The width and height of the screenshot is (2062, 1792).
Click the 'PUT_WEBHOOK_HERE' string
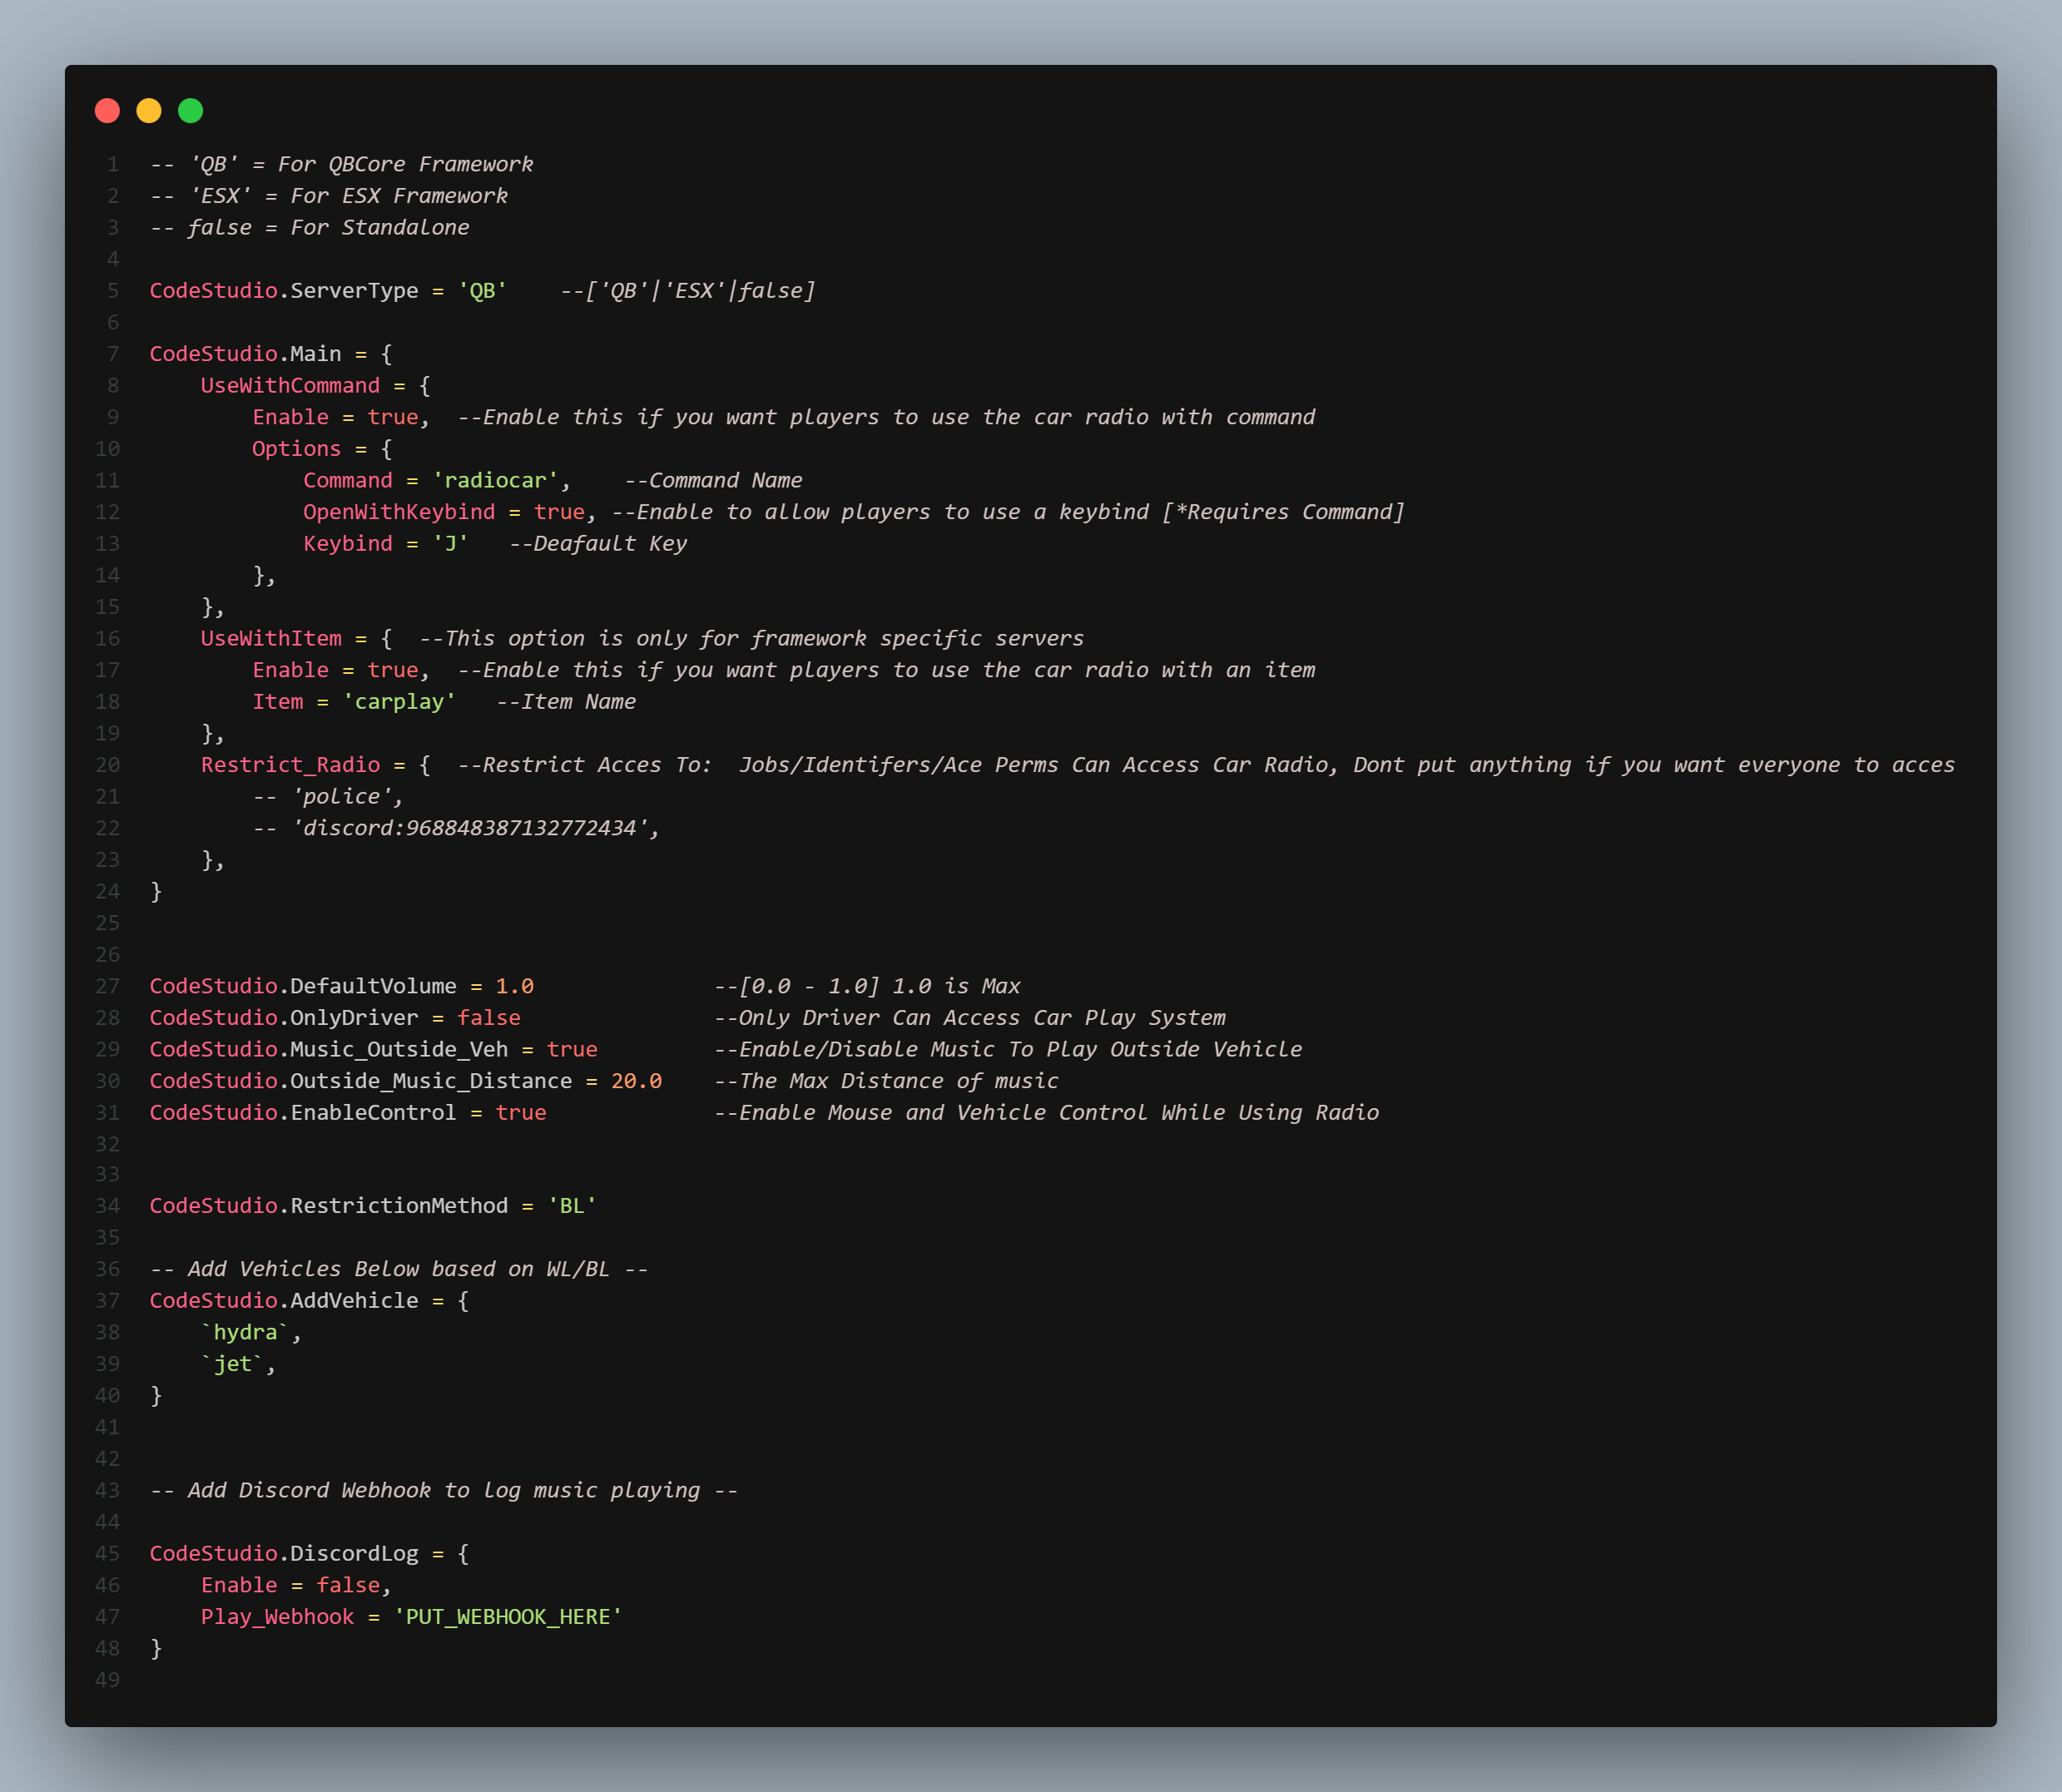(508, 1617)
